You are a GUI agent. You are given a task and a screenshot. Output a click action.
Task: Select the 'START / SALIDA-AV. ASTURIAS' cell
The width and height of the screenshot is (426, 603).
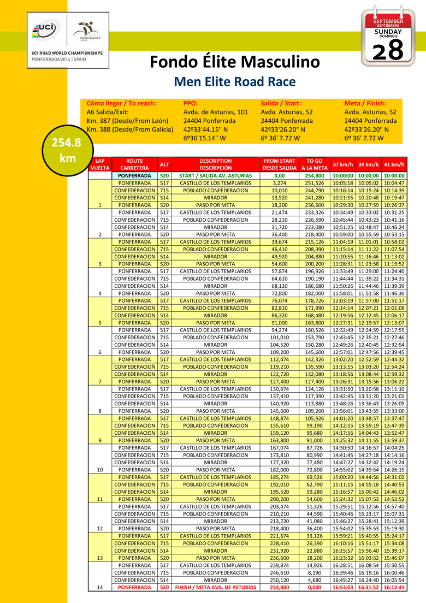[x=216, y=176]
